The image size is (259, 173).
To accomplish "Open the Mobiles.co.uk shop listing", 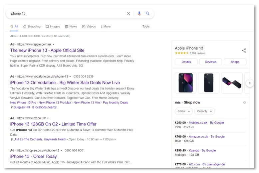I will (198, 123).
